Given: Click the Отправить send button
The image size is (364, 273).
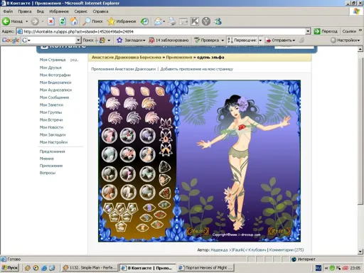Looking at the screenshot, I should (280, 41).
